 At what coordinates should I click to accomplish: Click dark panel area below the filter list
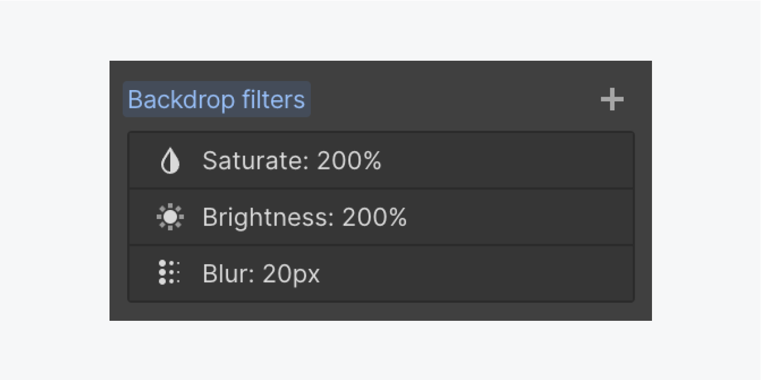pyautogui.click(x=380, y=312)
